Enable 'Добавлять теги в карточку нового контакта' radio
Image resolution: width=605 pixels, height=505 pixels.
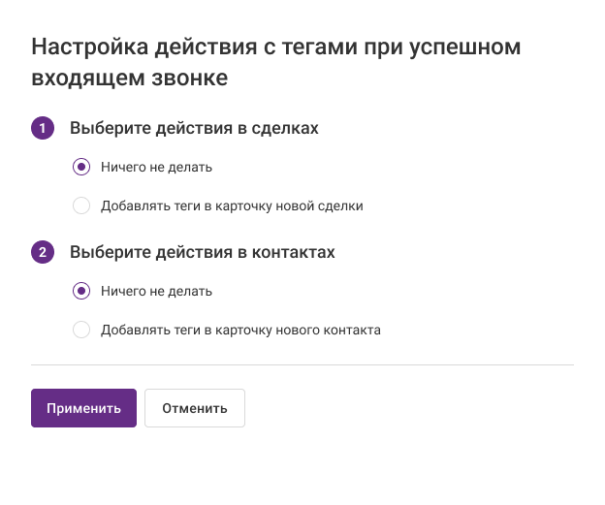[81, 330]
